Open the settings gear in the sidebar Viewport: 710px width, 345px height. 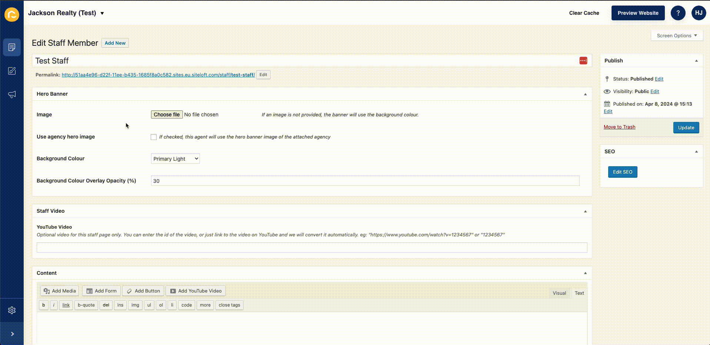click(12, 310)
